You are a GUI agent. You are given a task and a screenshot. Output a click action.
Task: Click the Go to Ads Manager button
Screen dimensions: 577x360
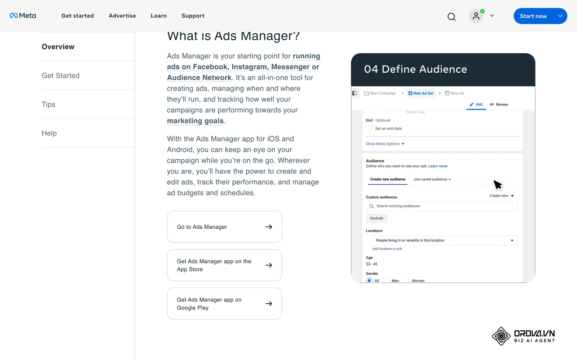224,227
